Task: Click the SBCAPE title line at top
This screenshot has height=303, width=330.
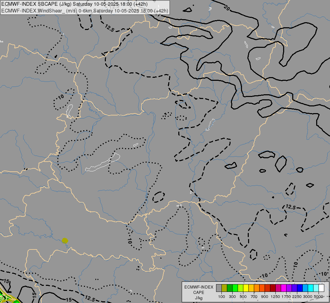Action: (74, 4)
